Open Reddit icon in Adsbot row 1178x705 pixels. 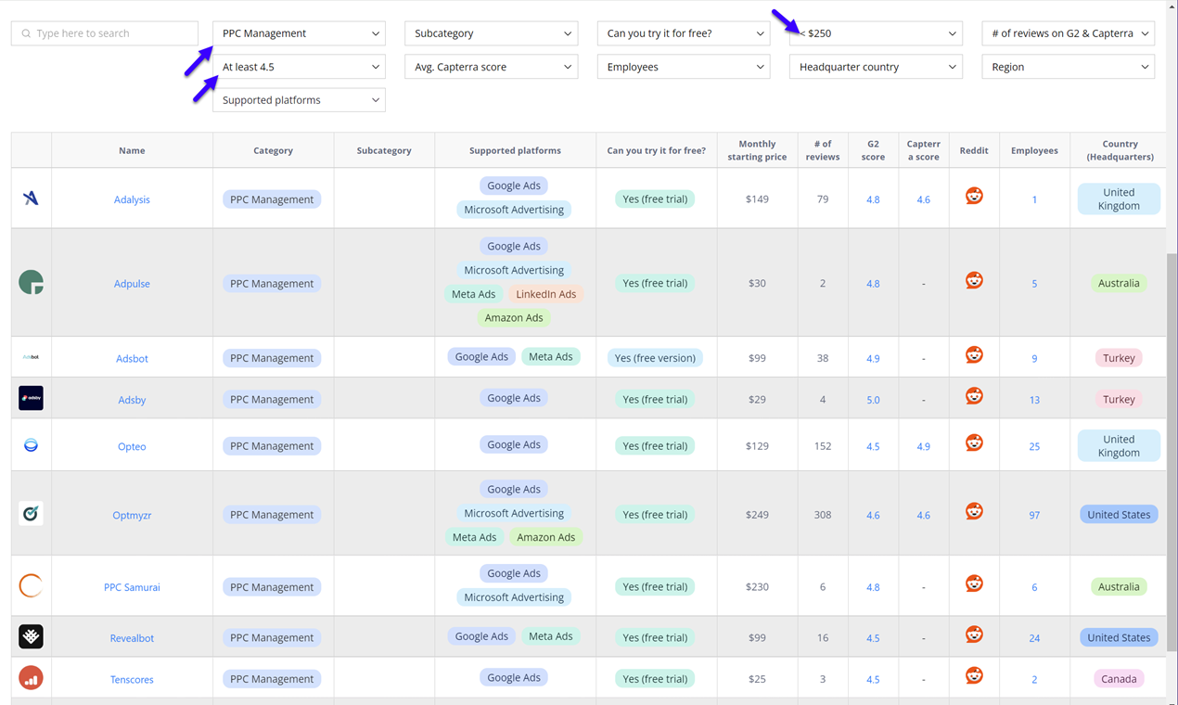(x=974, y=354)
